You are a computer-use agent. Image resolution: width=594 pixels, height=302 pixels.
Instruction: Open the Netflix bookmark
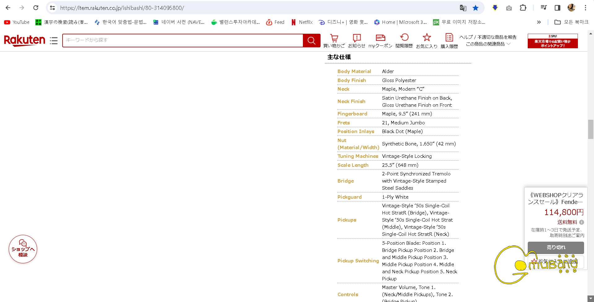click(302, 22)
